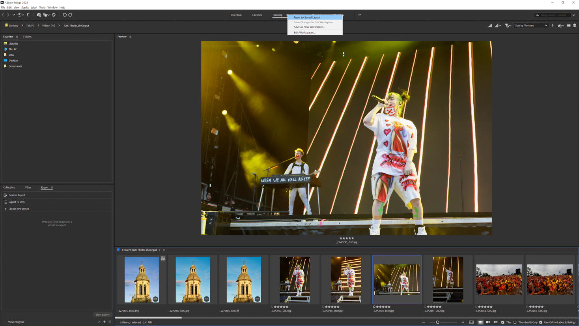The image size is (579, 326).
Task: Expand the search options chevron
Action: tap(574, 15)
